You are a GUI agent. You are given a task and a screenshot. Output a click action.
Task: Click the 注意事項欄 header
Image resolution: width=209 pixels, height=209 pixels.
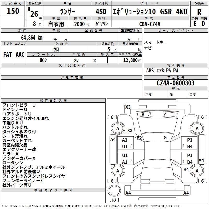point(72,77)
